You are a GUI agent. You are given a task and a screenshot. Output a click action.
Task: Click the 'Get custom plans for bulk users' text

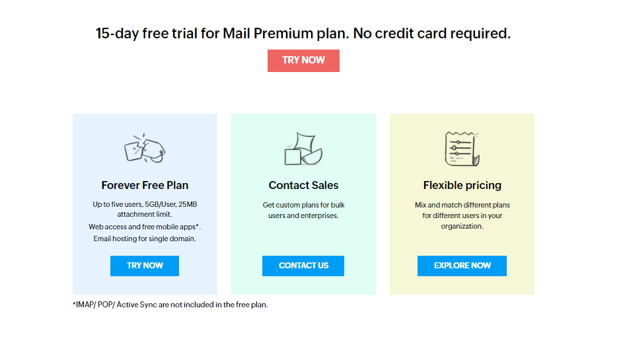point(303,210)
